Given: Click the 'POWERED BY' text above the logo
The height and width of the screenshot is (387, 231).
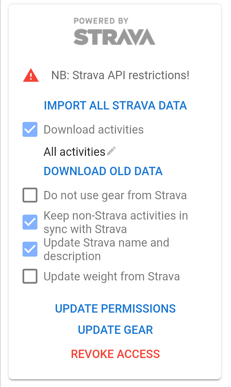Looking at the screenshot, I should (x=101, y=21).
